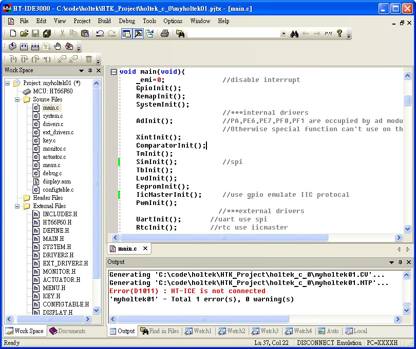
Task: Close the Output panel
Action: (409, 262)
